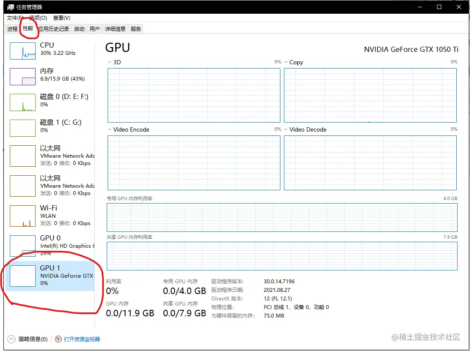Select the Wi-Fi WLAN mini graph
The height and width of the screenshot is (351, 470).
pos(23,216)
